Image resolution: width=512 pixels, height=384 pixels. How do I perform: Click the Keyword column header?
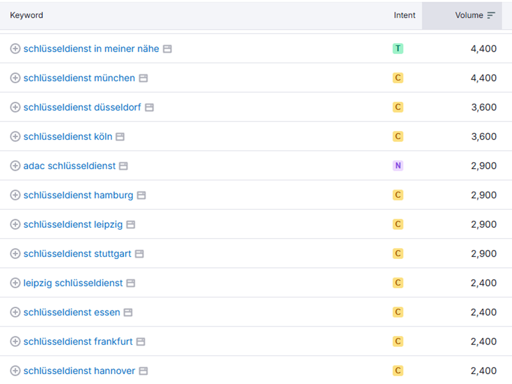pos(27,15)
